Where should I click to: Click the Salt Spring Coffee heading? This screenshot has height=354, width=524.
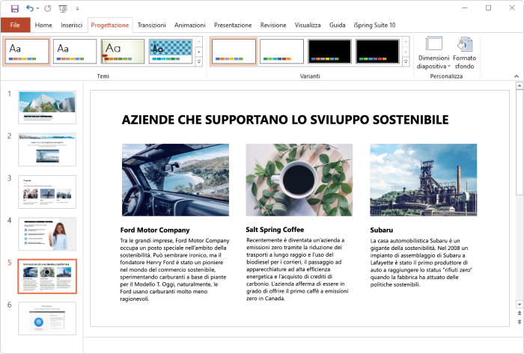point(275,230)
